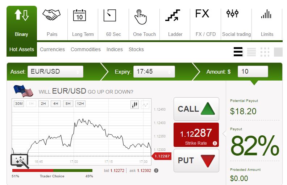Open the Pairs handshake trading mode
Image resolution: width=287 pixels, height=185 pixels.
tap(51, 15)
